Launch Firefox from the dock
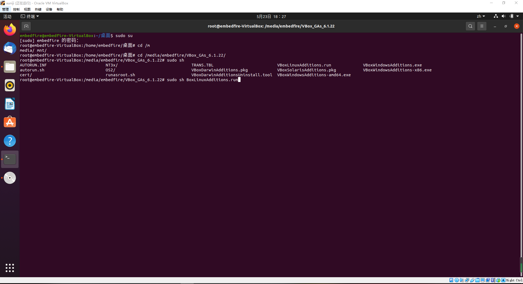The width and height of the screenshot is (523, 284). pos(10,29)
